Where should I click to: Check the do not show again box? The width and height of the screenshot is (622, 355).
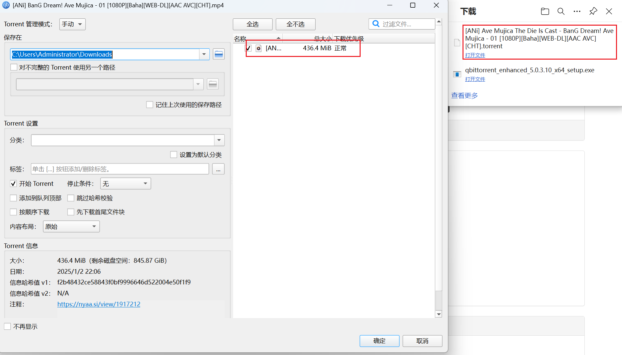tap(7, 326)
